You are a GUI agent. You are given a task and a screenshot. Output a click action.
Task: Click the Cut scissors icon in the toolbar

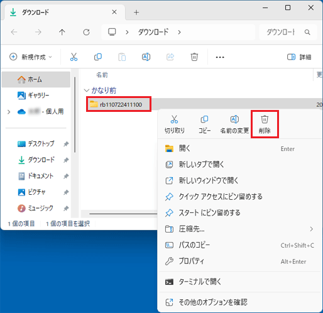[74, 57]
